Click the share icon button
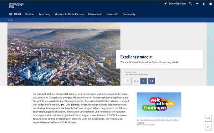The height and width of the screenshot is (133, 214). click(x=208, y=127)
